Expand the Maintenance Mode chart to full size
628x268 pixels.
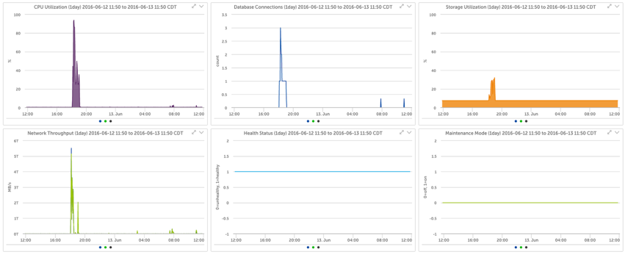tap(610, 132)
